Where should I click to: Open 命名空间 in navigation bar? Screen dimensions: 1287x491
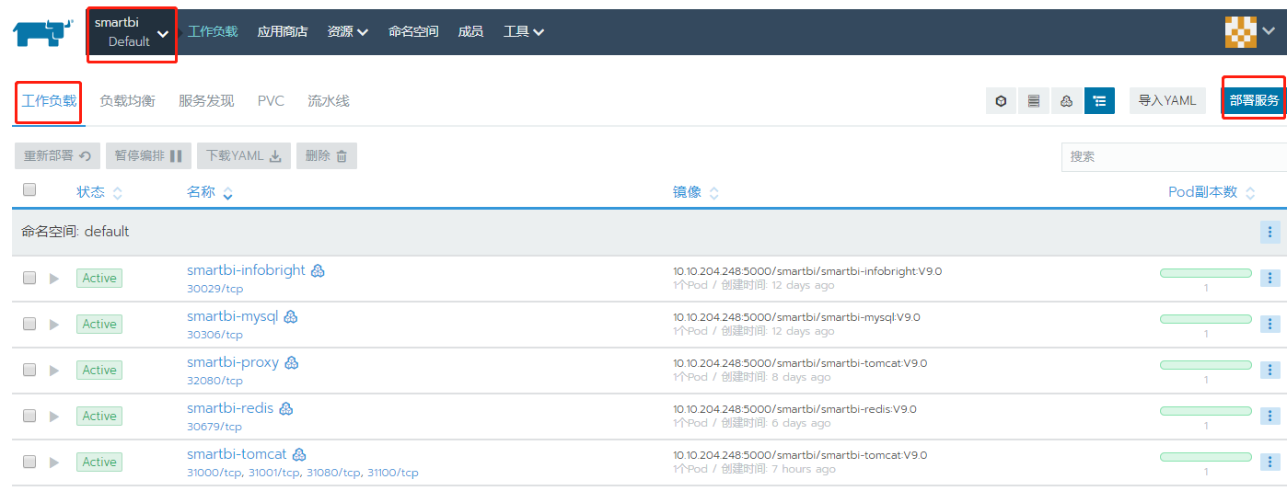413,31
